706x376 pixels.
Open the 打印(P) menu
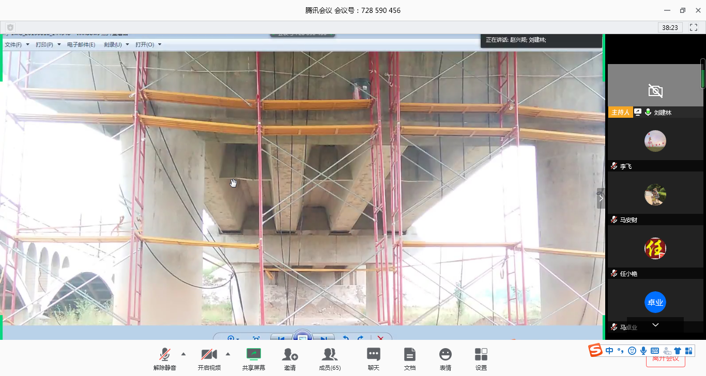click(48, 45)
